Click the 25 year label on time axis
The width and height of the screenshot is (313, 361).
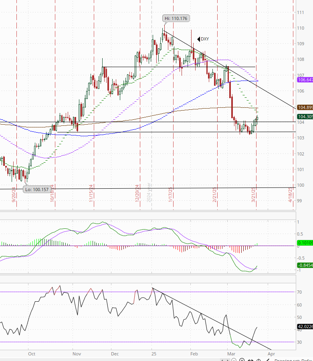(154, 354)
